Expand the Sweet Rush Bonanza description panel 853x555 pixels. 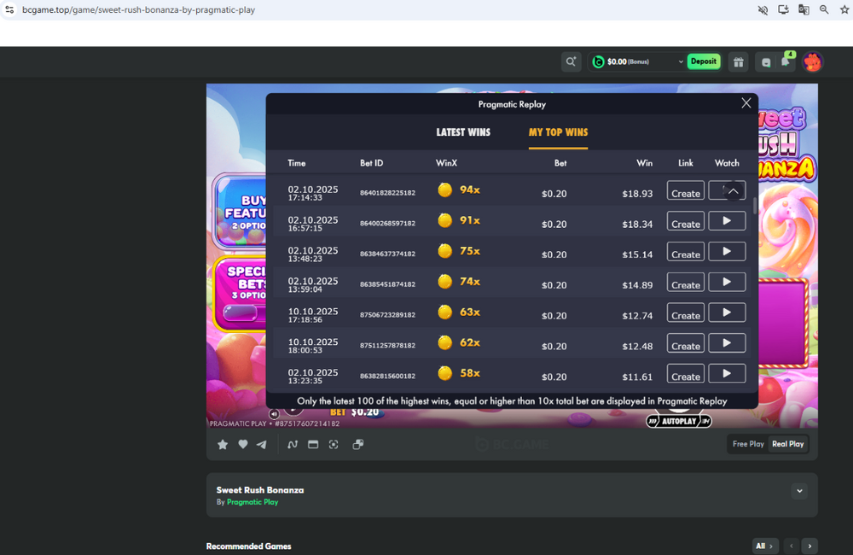pos(799,491)
